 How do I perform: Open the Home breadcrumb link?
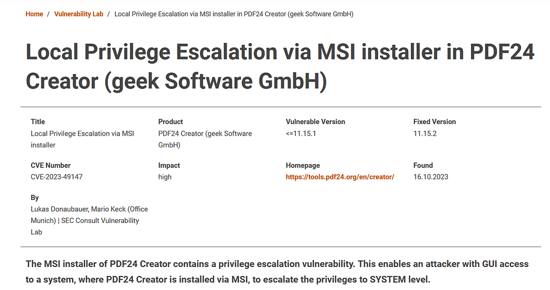34,14
